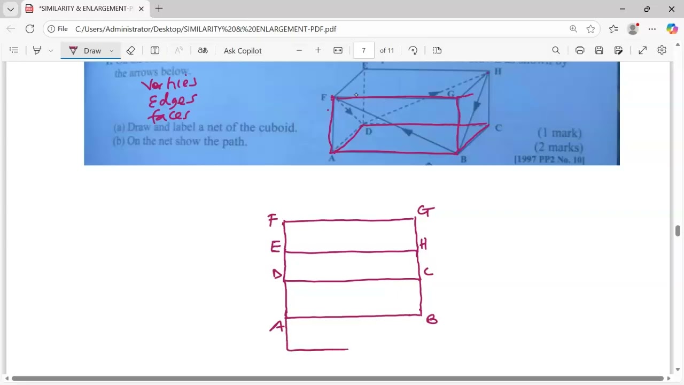Toggle the Draw tool
This screenshot has width=684, height=385.
(x=85, y=50)
